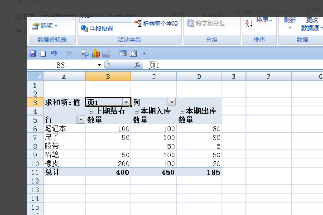This screenshot has width=323, height=215.
Task: Click the fx insert function icon
Action: [138, 65]
